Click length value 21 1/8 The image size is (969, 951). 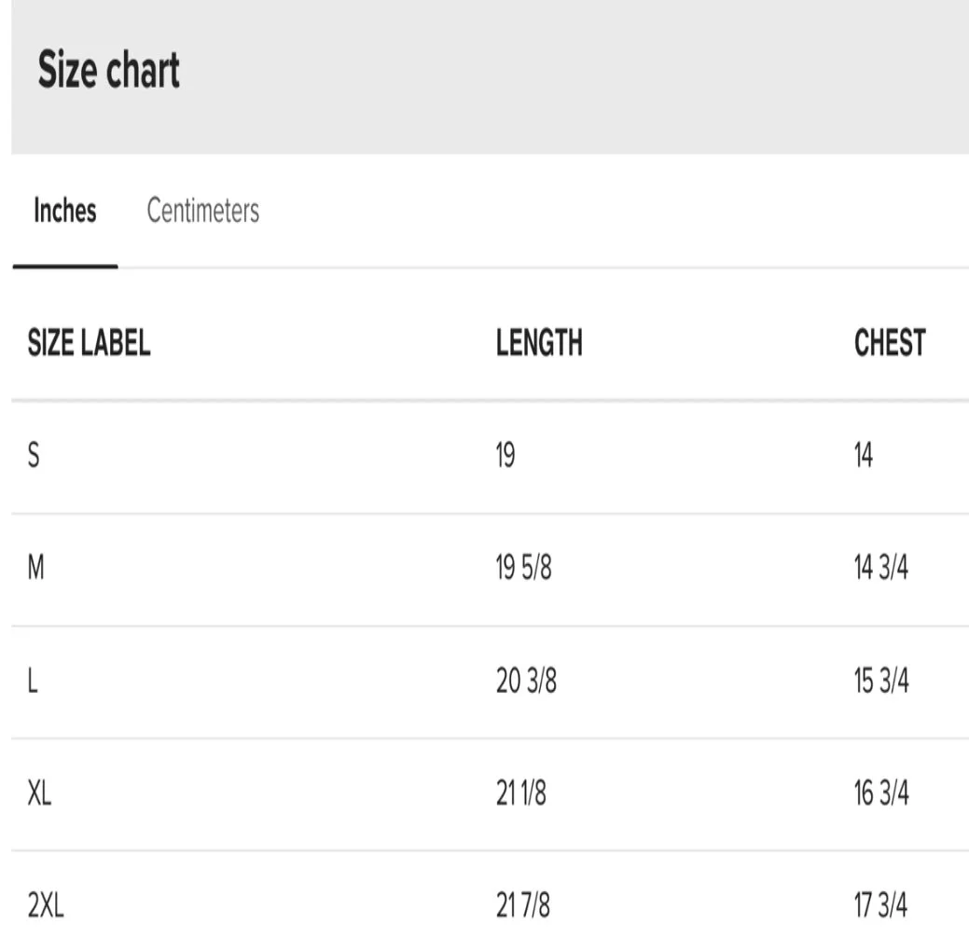pos(521,794)
